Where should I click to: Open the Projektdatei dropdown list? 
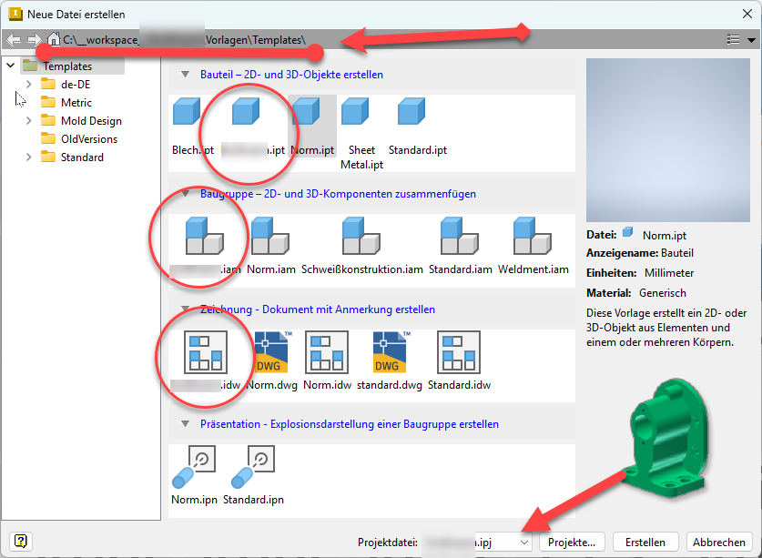(x=523, y=542)
